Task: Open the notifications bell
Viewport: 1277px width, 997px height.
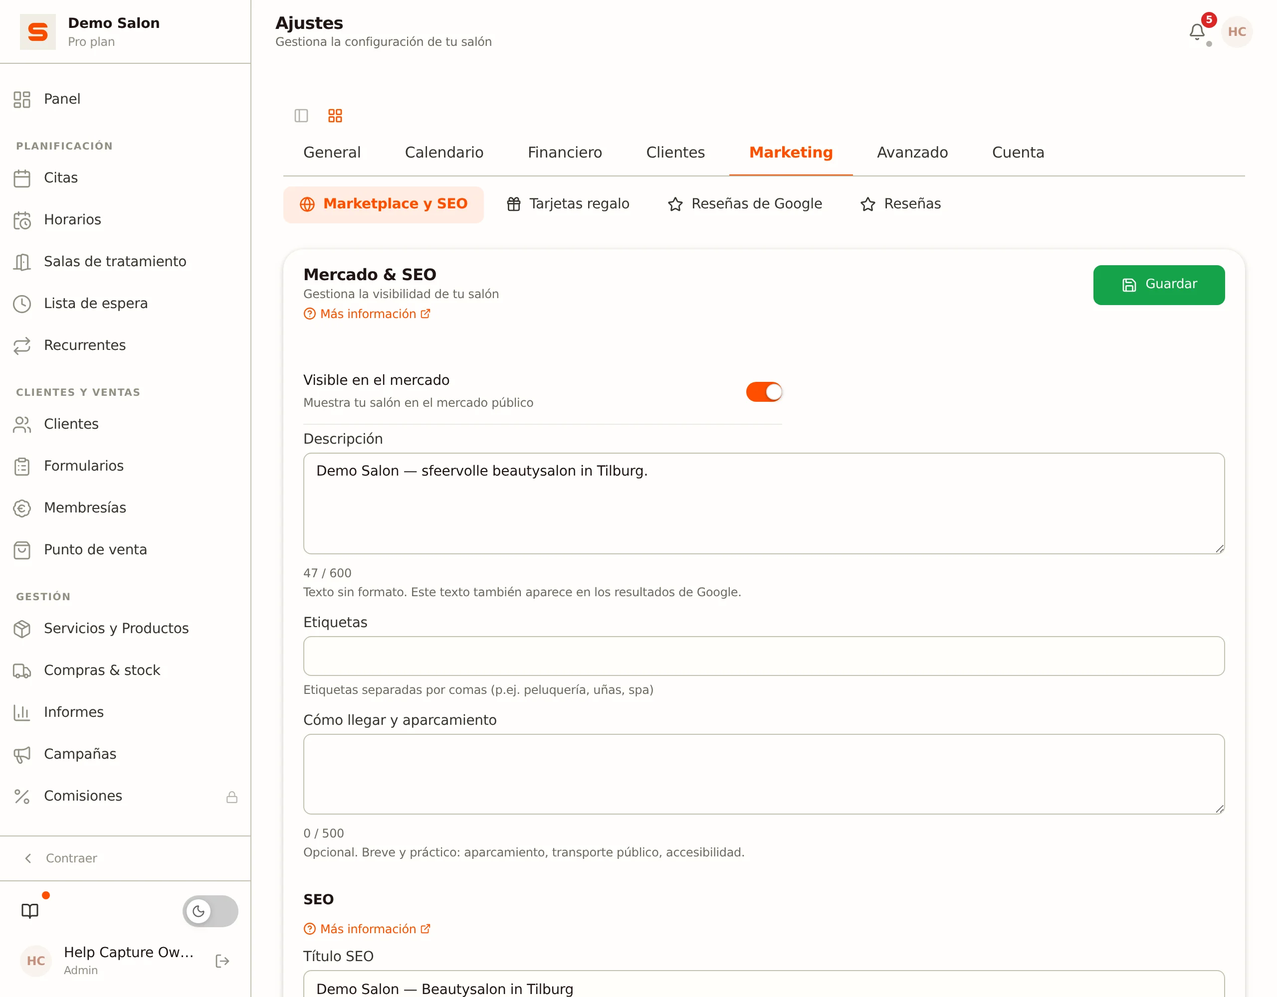Action: 1197,31
